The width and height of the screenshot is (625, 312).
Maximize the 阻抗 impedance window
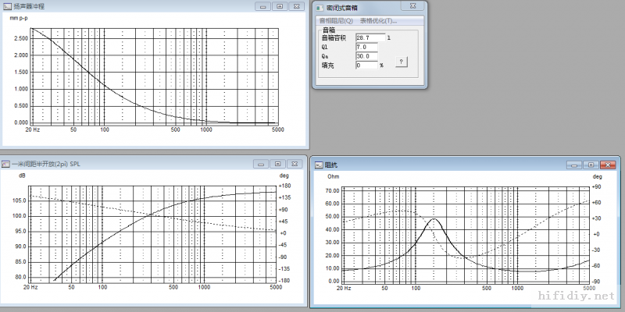[592, 165]
